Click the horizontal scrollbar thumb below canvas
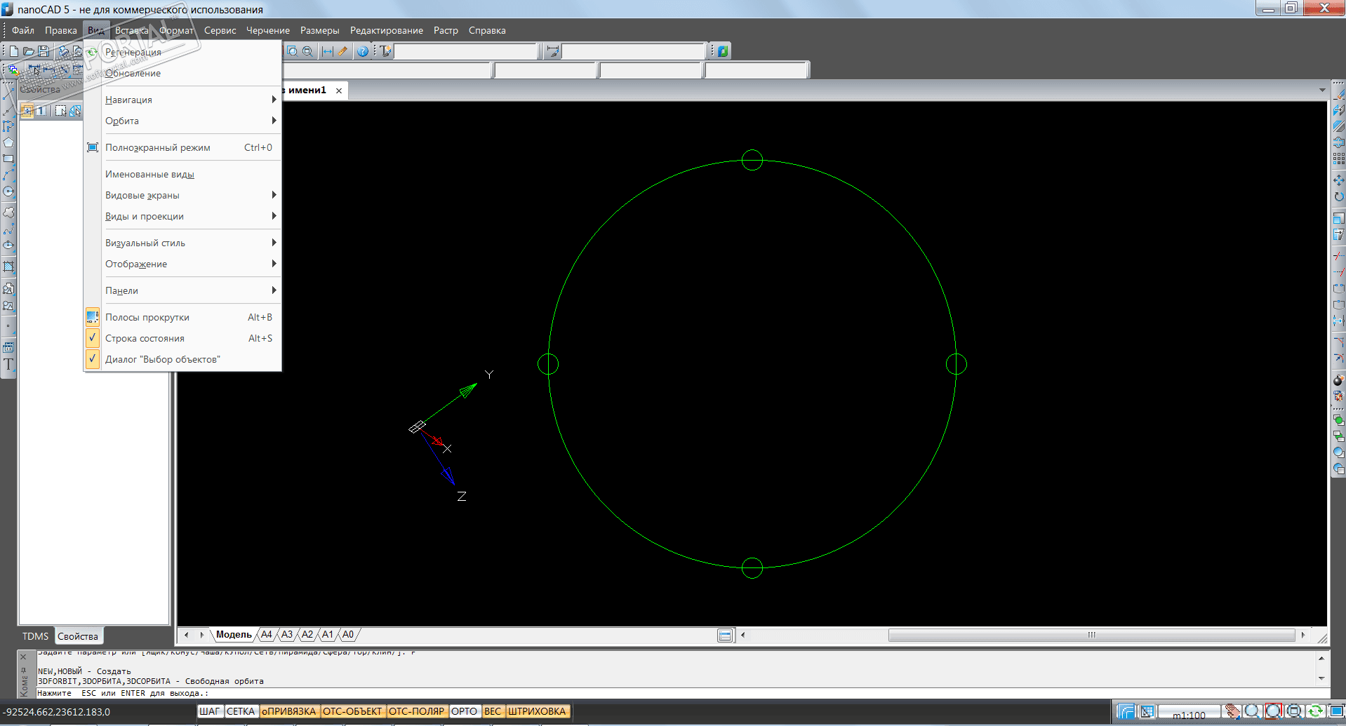Screen dimensions: 1346x726 click(x=1091, y=635)
